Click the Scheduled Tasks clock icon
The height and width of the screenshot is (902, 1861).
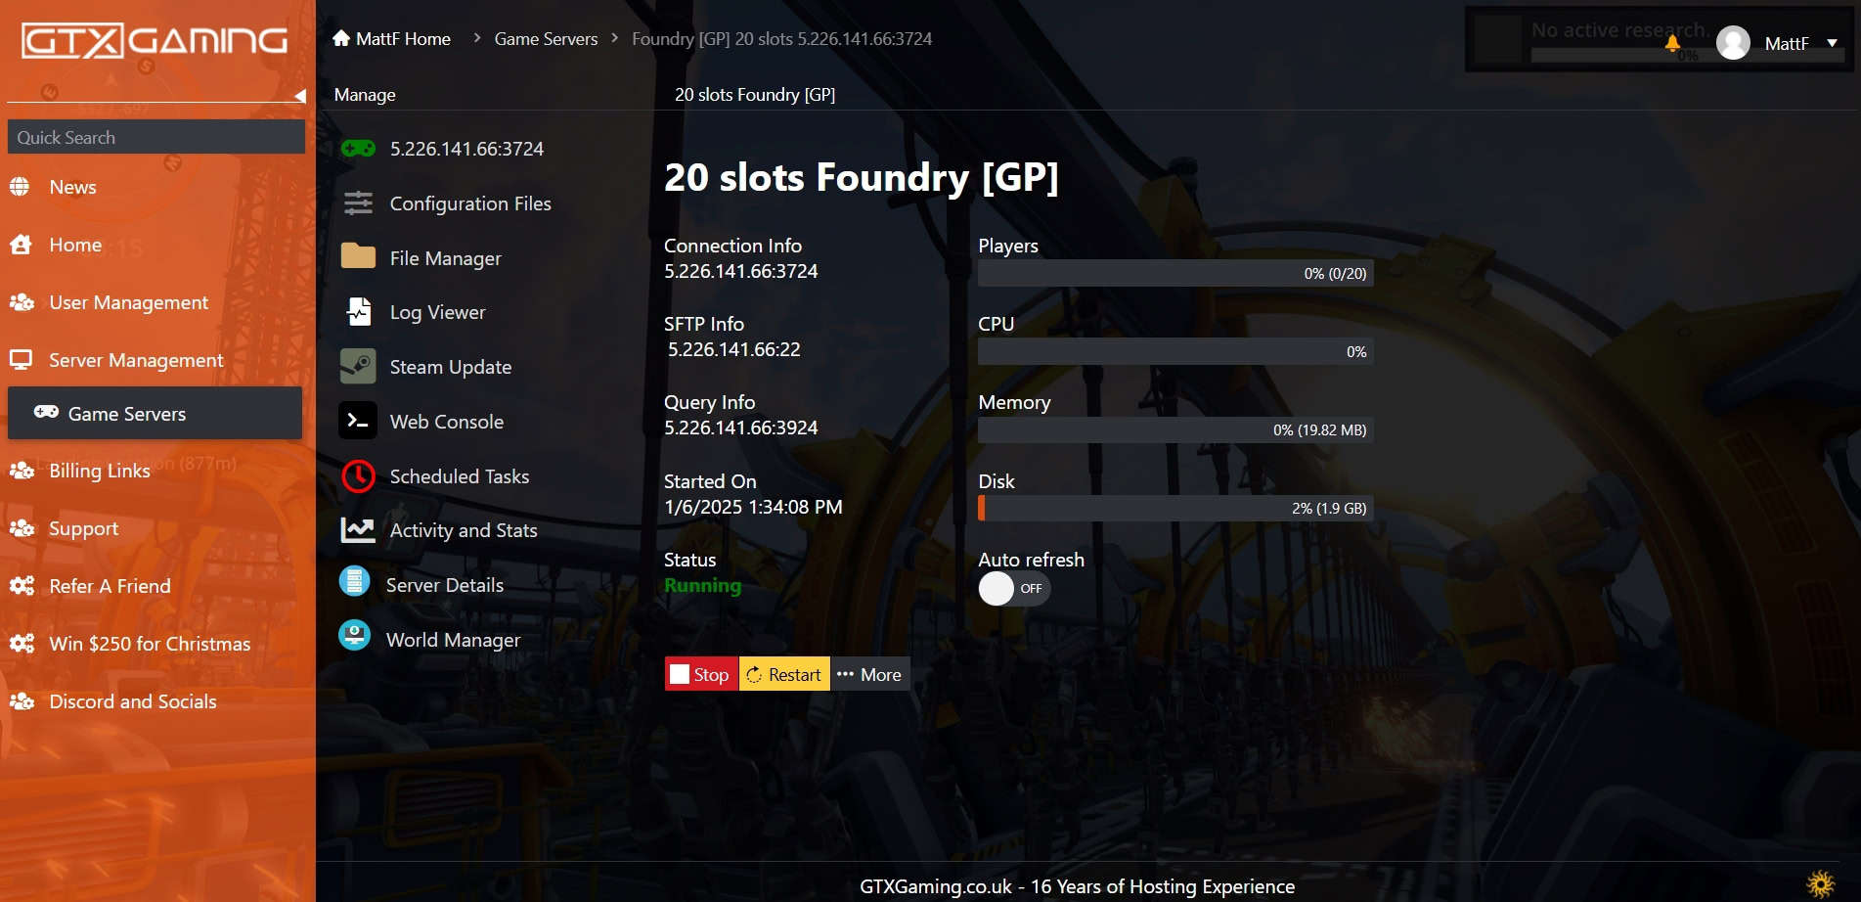pos(358,476)
